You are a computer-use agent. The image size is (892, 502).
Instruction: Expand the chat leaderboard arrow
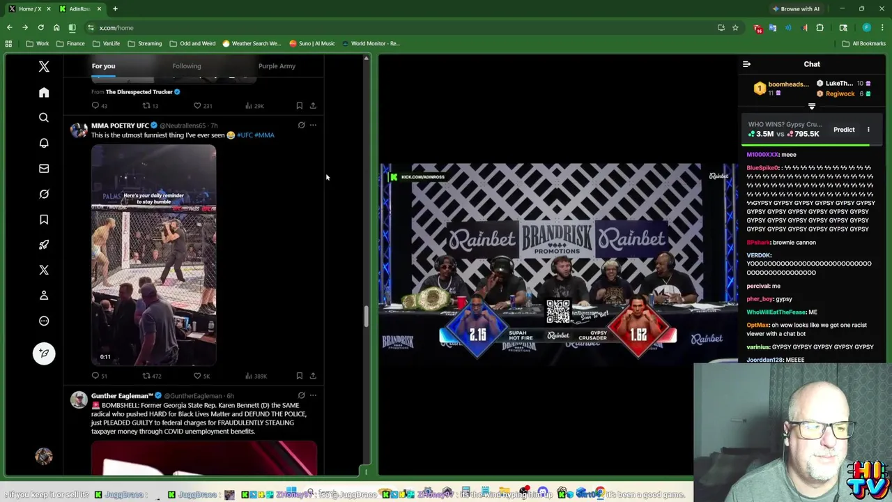pyautogui.click(x=812, y=107)
